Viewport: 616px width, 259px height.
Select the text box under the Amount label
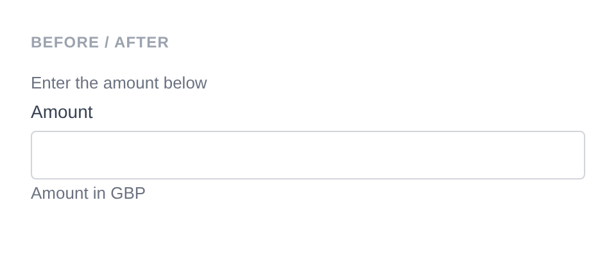tap(308, 155)
